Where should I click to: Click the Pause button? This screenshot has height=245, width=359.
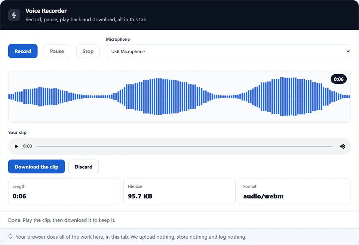(57, 51)
